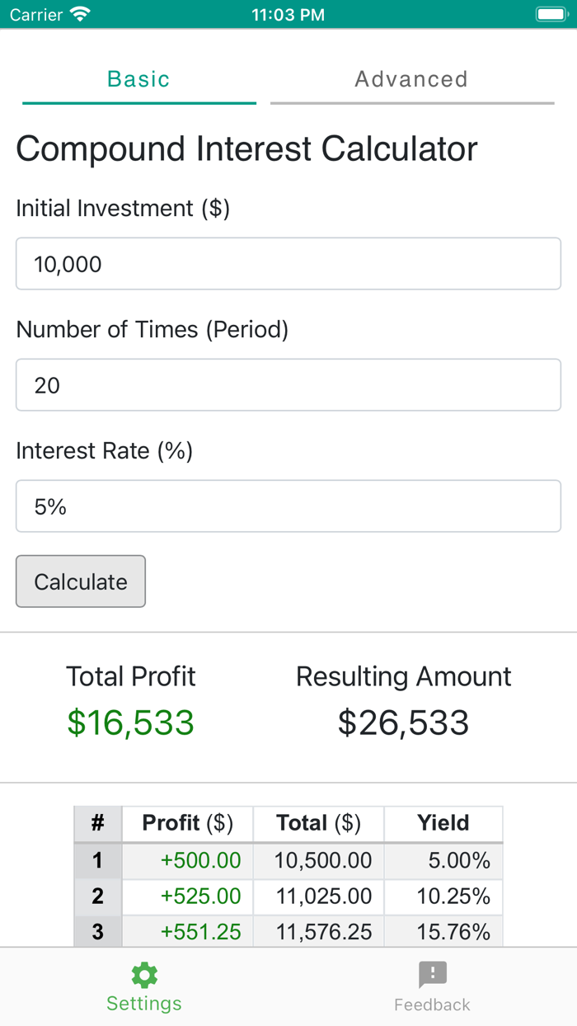Tap the Feedback speech bubble icon
The height and width of the screenshot is (1026, 577).
pos(432,974)
